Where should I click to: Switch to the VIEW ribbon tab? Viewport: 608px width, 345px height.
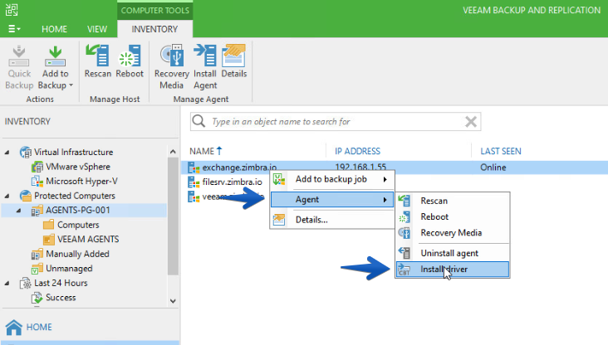[97, 29]
